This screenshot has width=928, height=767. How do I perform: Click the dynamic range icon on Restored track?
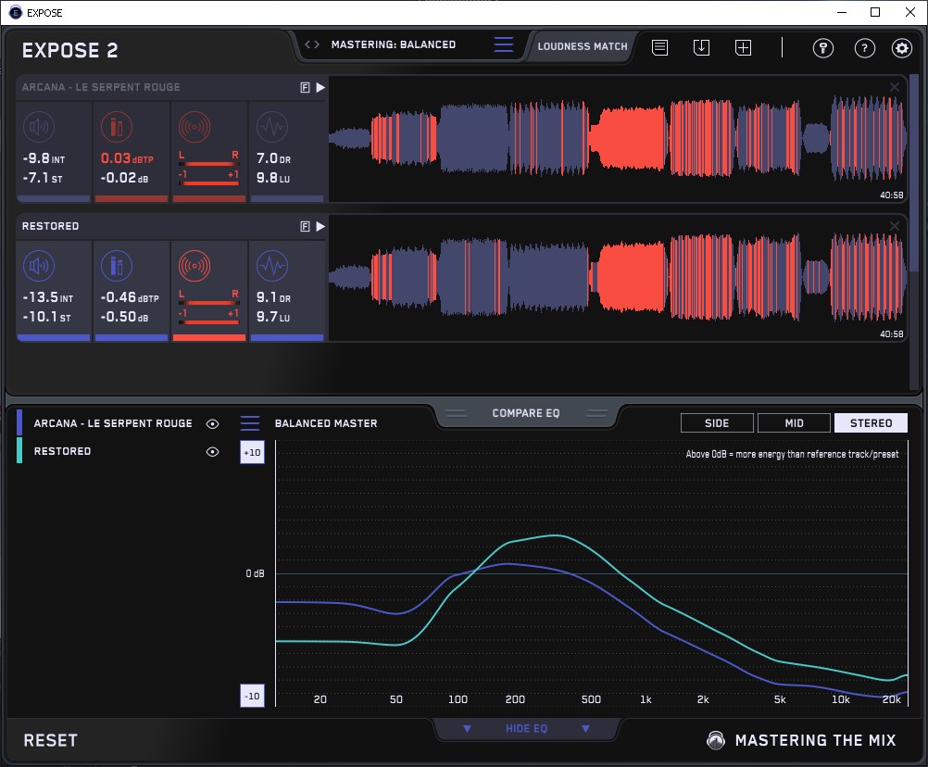click(x=272, y=266)
